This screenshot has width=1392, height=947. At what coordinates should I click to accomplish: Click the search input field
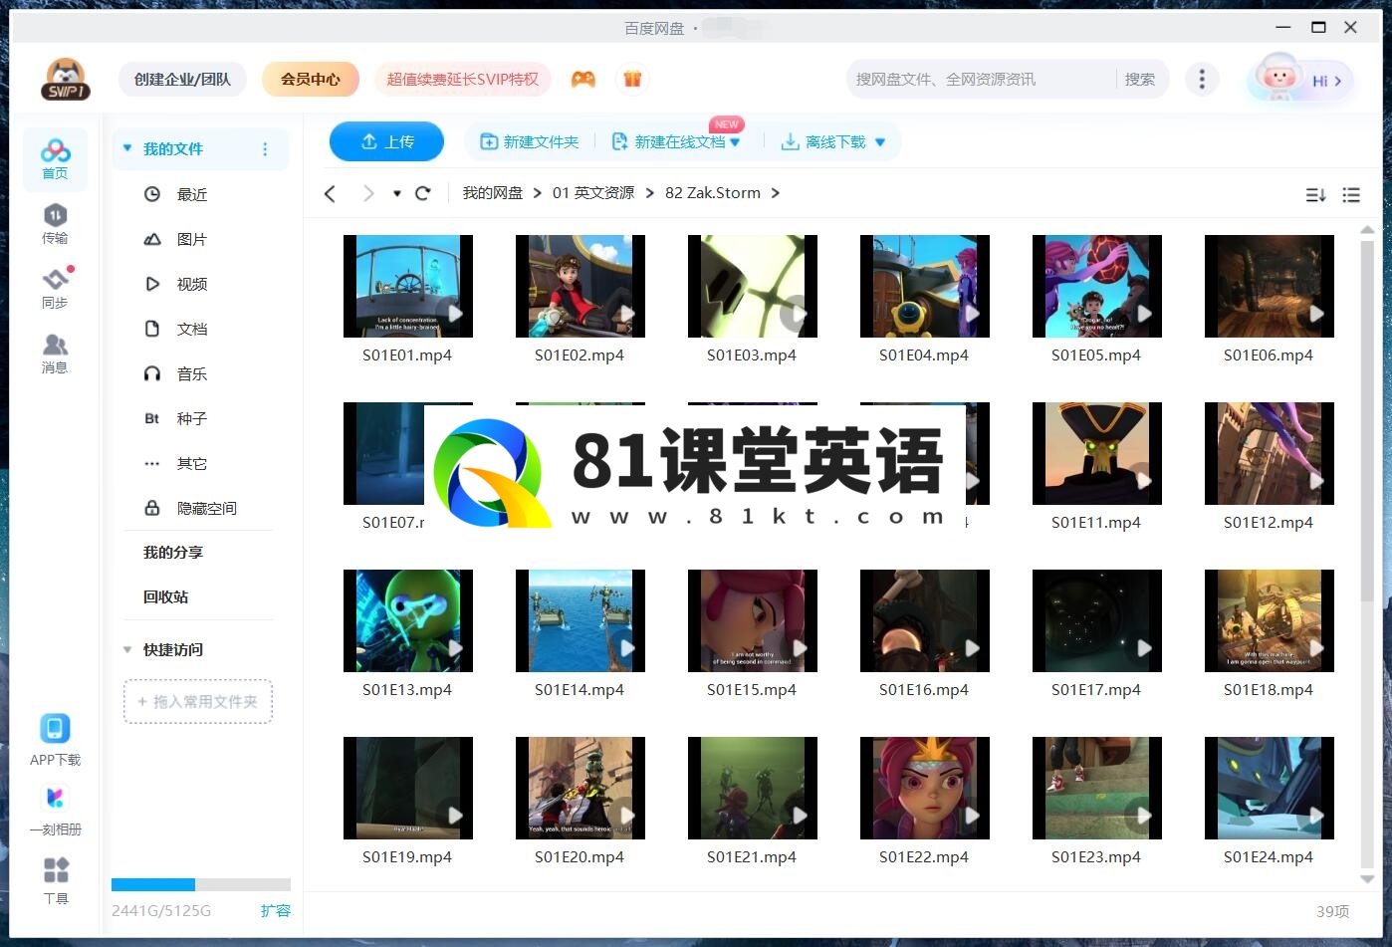click(981, 79)
